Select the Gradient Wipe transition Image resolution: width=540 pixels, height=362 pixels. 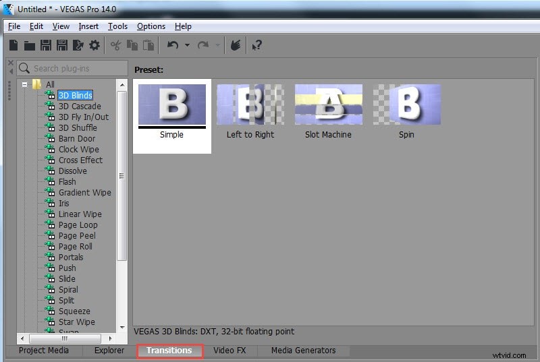(x=85, y=192)
